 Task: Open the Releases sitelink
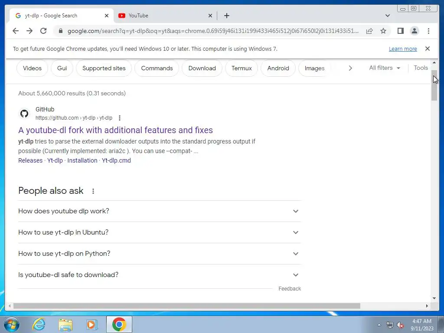click(x=30, y=160)
